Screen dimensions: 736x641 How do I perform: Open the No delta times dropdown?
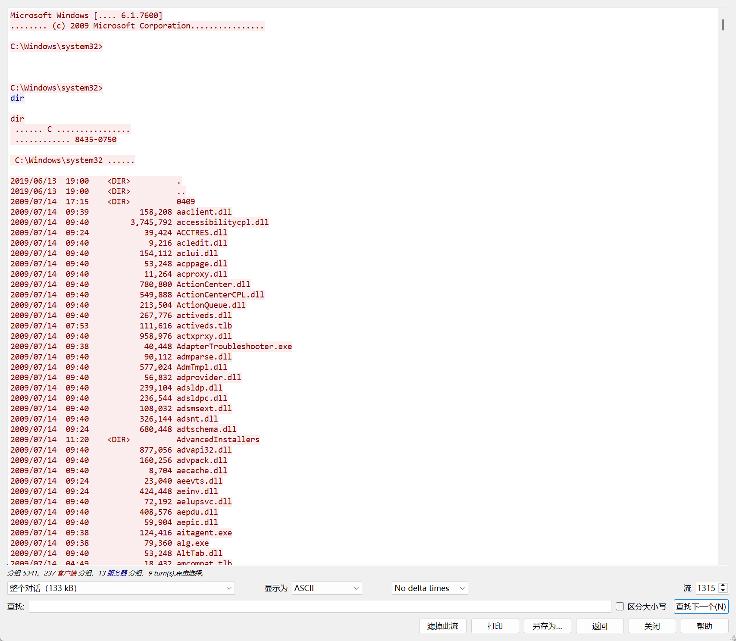tap(429, 588)
